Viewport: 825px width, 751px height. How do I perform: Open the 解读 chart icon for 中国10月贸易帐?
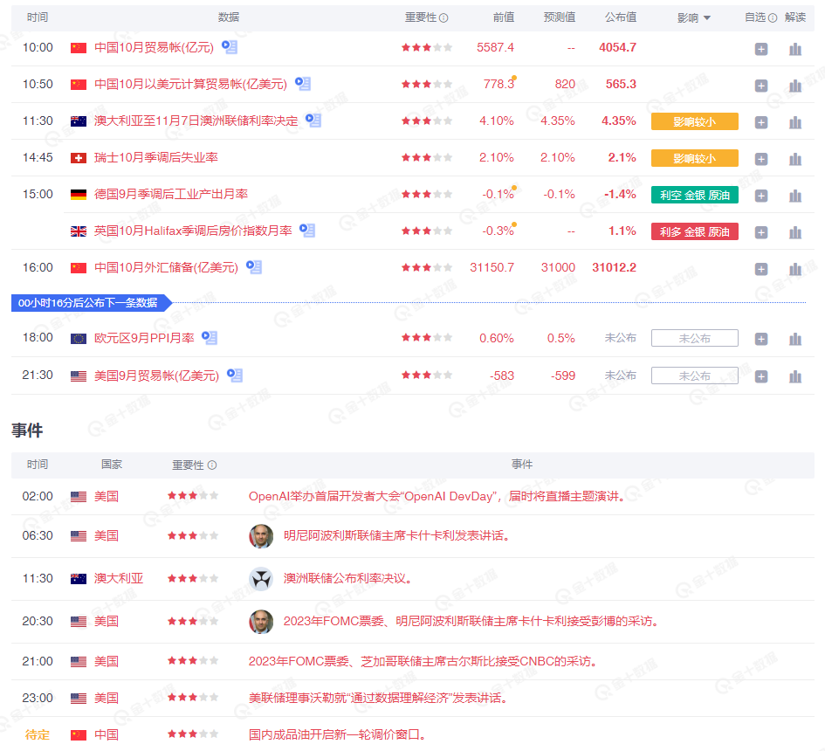click(x=794, y=49)
